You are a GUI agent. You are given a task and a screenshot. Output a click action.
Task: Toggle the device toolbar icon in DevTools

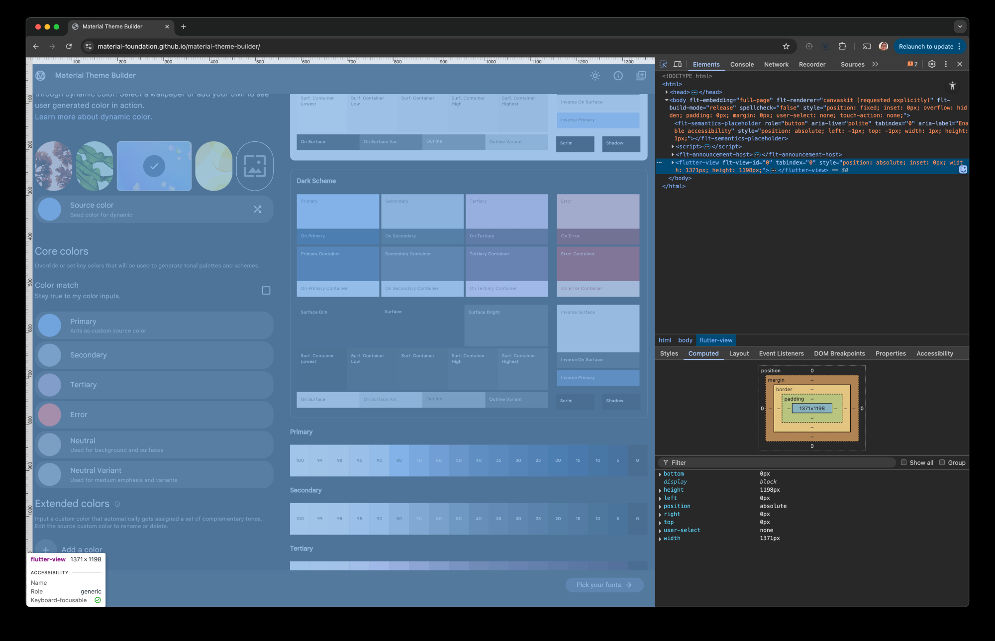click(x=678, y=64)
